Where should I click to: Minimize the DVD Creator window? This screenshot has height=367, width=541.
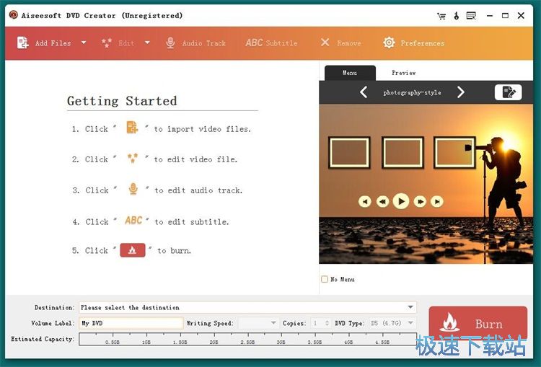(x=490, y=16)
